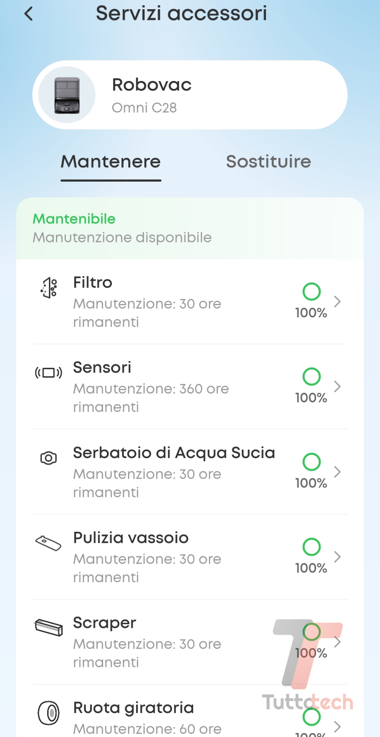Open Serbatoio di Acqua Sucia chevron
Screen dimensions: 380x737
337,472
